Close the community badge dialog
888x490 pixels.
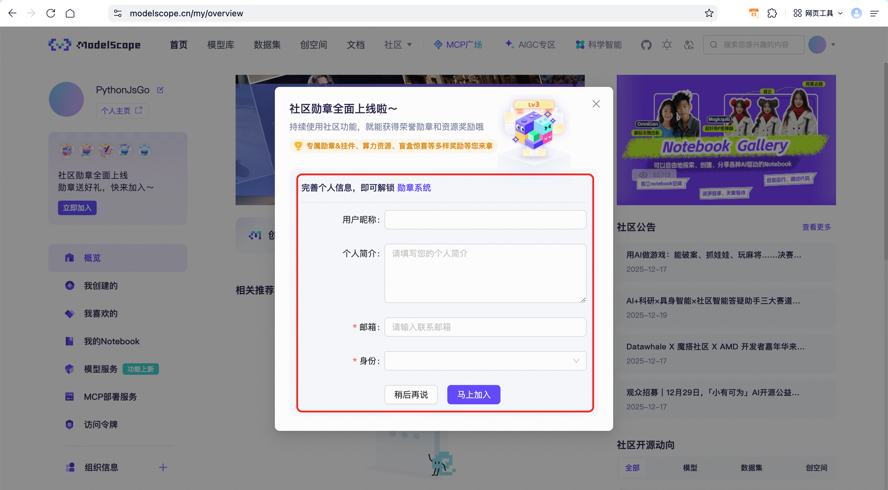pos(596,104)
